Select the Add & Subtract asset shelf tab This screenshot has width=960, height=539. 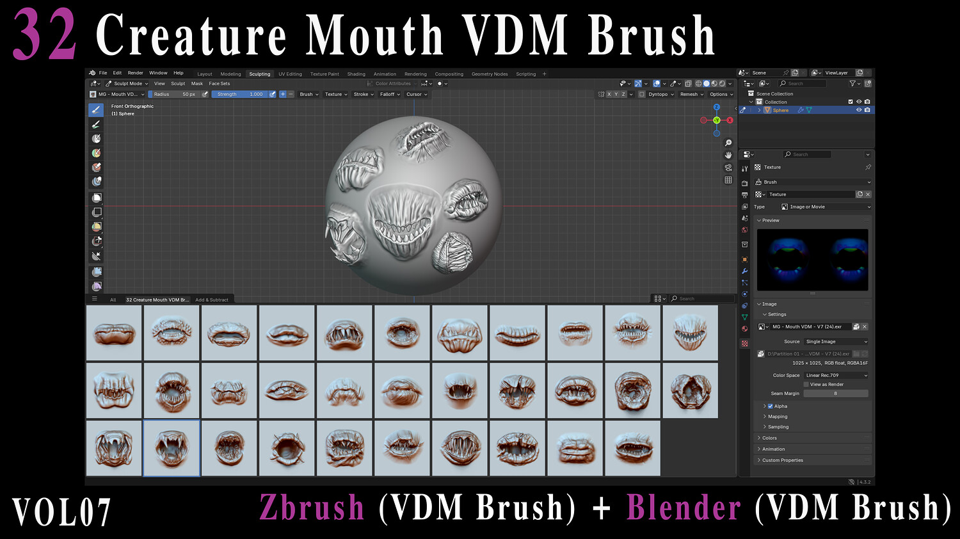[212, 300]
